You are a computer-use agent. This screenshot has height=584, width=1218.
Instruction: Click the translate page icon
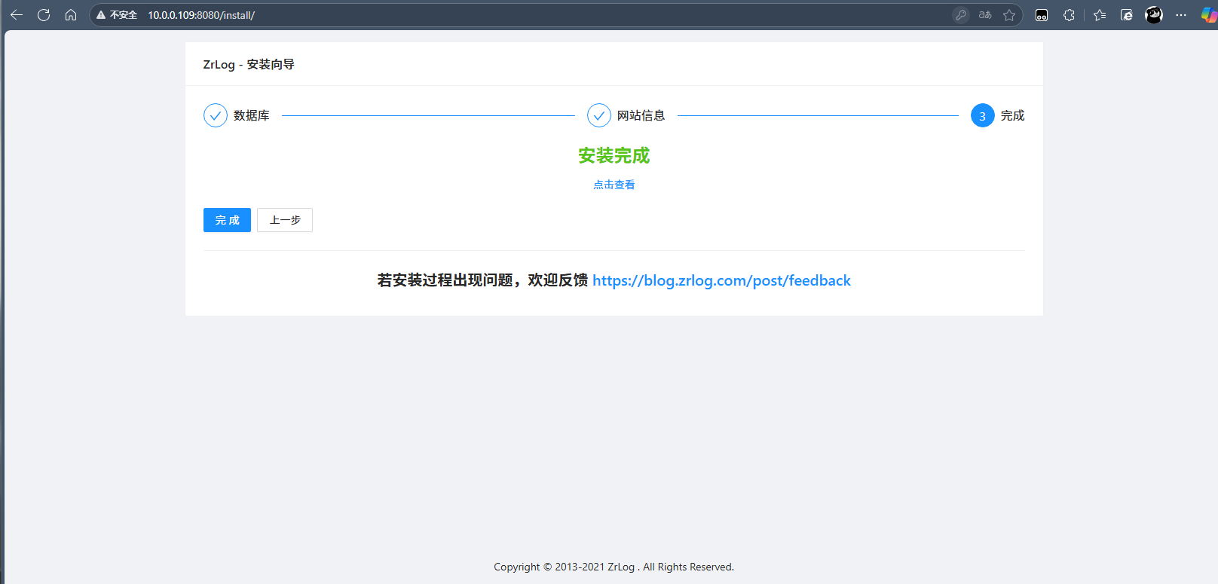[985, 15]
